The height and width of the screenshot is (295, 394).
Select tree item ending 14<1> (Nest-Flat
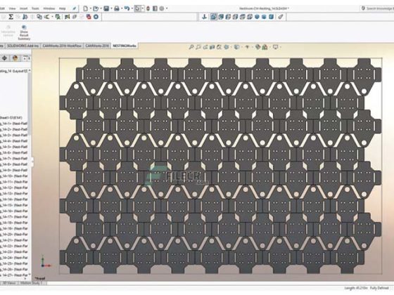click(x=14, y=124)
